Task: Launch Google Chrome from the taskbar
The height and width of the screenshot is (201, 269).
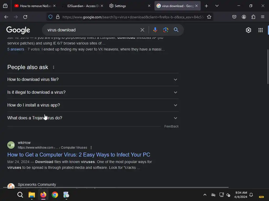Action: 55,195
